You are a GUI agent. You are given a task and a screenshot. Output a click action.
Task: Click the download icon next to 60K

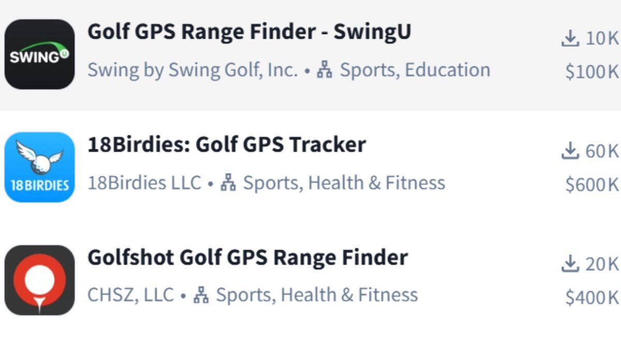(570, 151)
